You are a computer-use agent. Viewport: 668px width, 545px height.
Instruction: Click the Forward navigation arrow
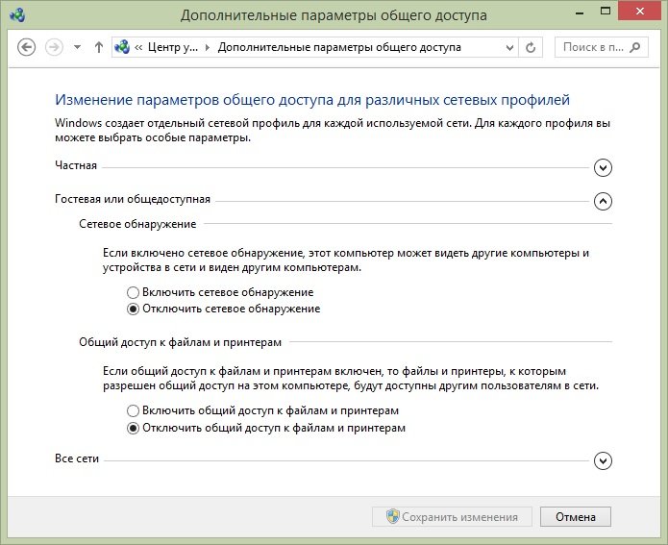(x=54, y=47)
